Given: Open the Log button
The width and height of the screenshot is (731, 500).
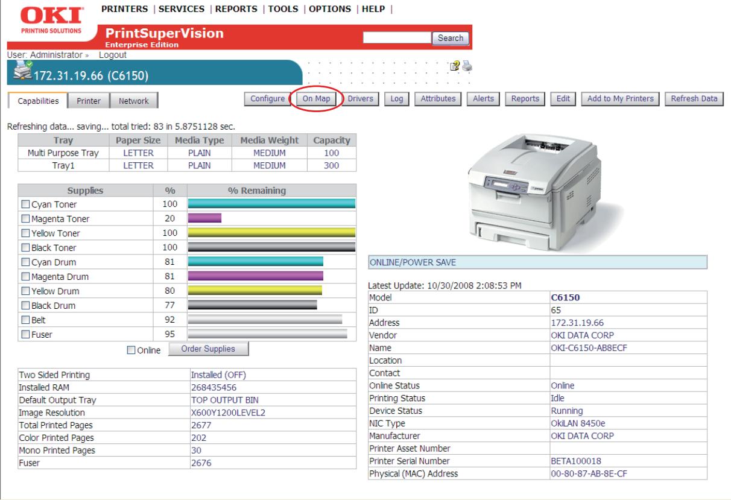Looking at the screenshot, I should point(397,99).
